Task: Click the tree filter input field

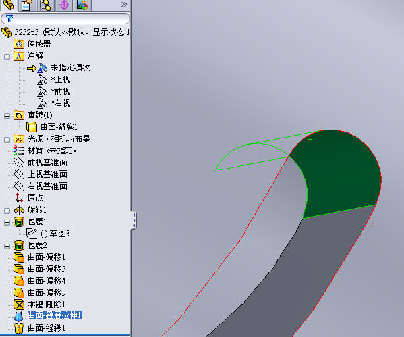Action: (65, 18)
